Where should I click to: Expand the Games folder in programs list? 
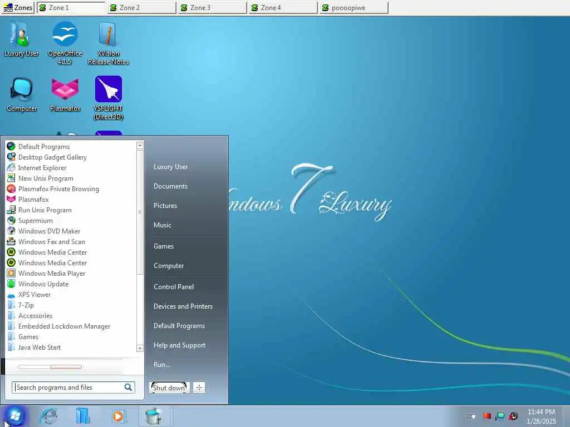28,336
